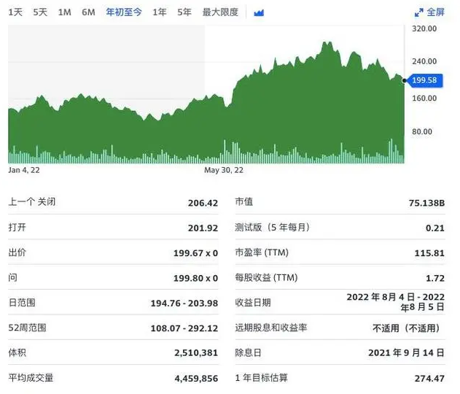This screenshot has width=460, height=394.
Task: Click the 市盈率 (TTM) label
Action: click(262, 252)
